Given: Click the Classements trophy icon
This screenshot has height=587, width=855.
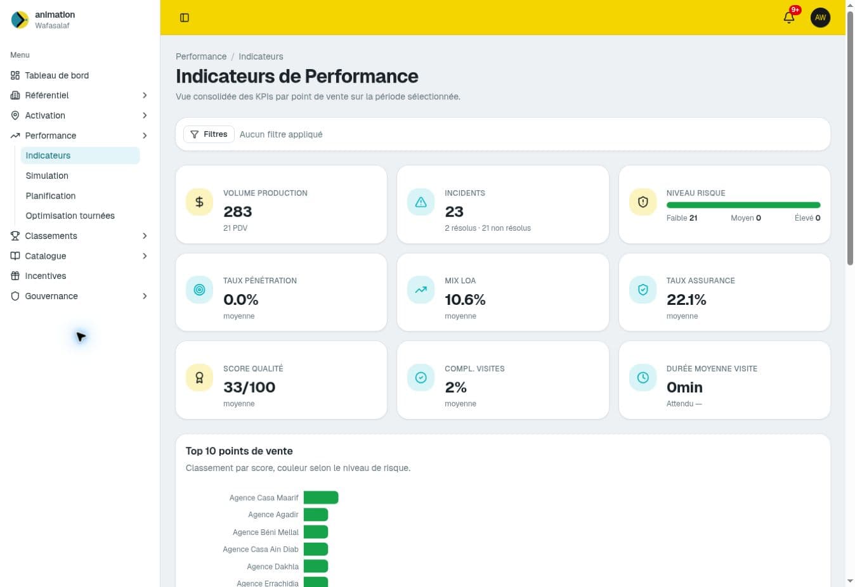Looking at the screenshot, I should (15, 236).
